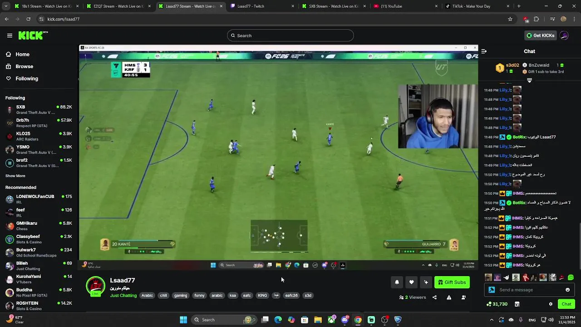Image resolution: width=581 pixels, height=327 pixels.
Task: Open Home in the sidebar
Action: point(22,54)
